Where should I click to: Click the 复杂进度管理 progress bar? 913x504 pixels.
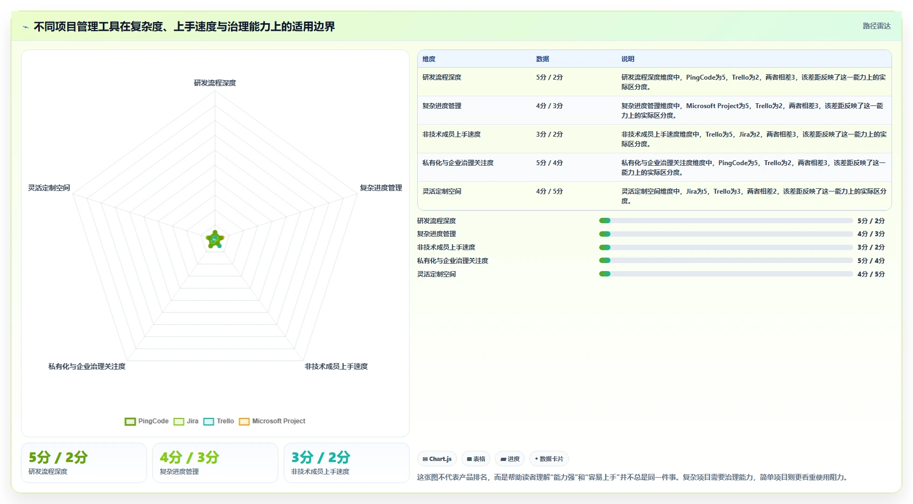click(x=726, y=234)
